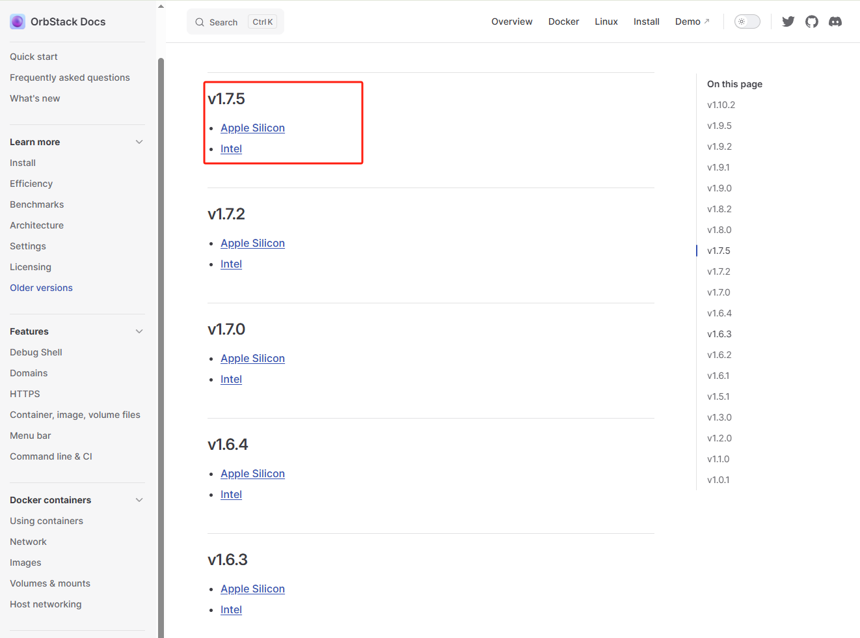Select Older versions in sidebar
This screenshot has width=860, height=638.
[41, 288]
